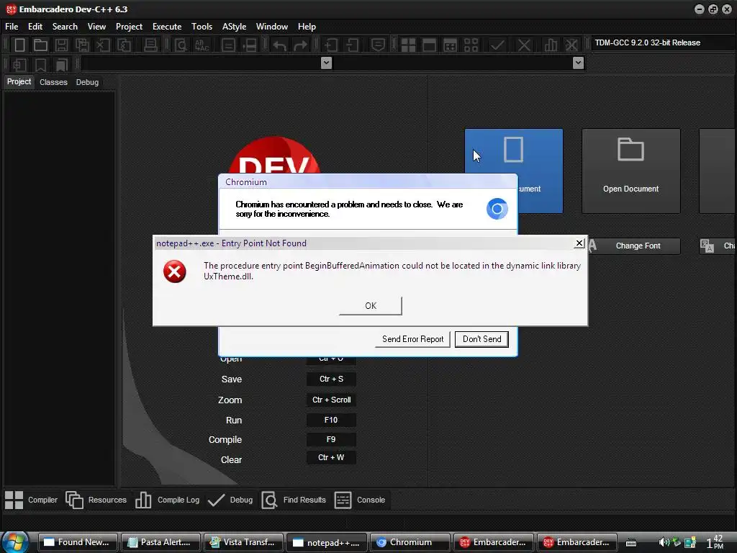Open the second function dropdown arrow

pos(579,63)
